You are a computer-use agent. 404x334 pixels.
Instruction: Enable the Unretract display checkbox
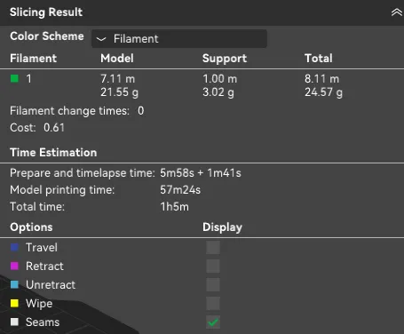click(213, 284)
